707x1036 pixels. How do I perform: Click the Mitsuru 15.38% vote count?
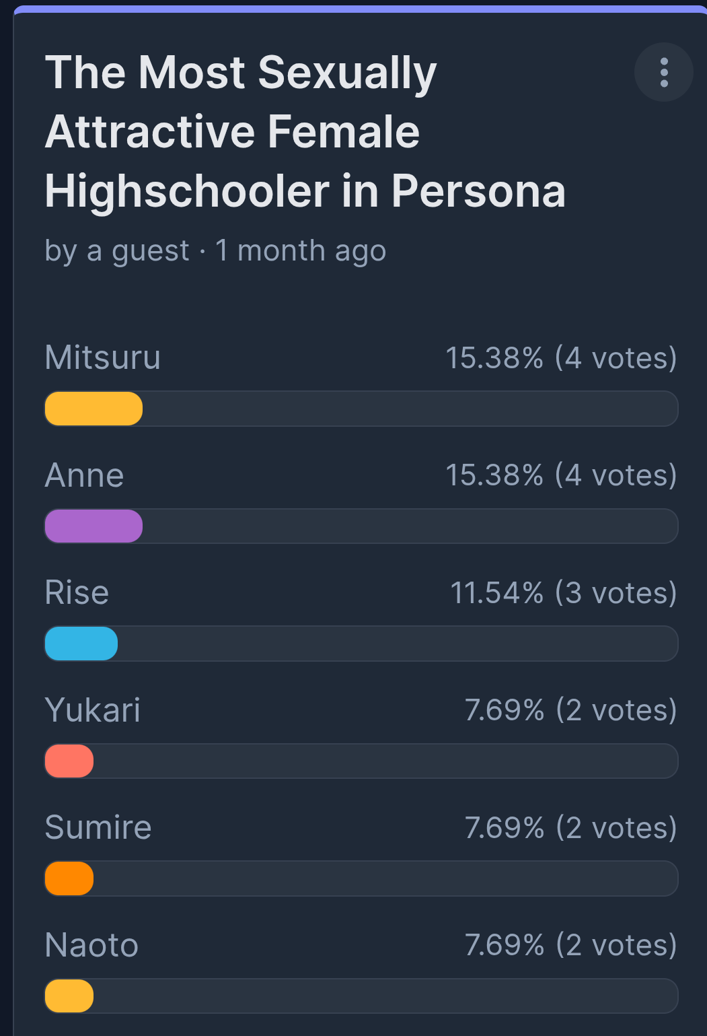pyautogui.click(x=561, y=357)
